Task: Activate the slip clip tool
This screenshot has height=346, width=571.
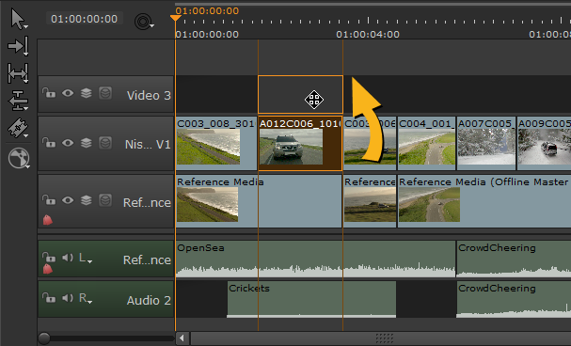Action: click(18, 72)
